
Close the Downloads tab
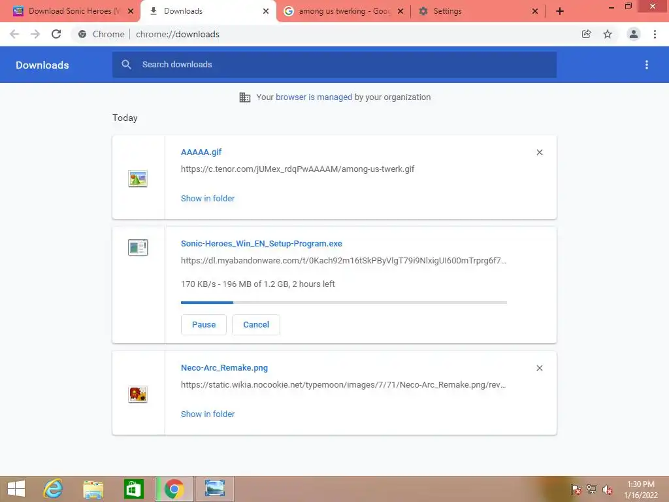click(x=266, y=11)
